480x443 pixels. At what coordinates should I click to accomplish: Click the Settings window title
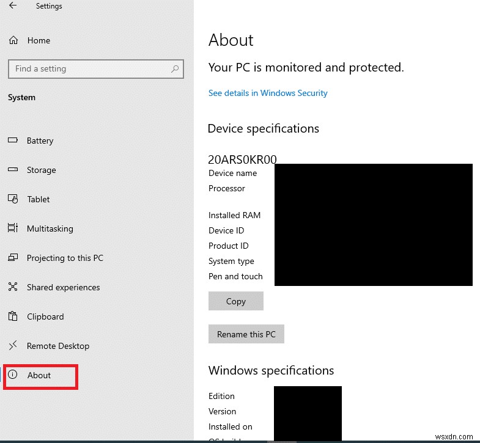pyautogui.click(x=49, y=6)
